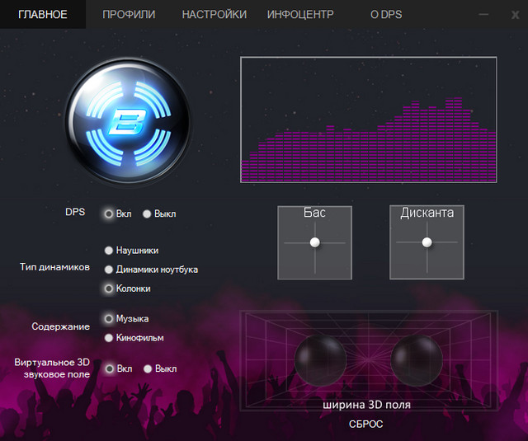Click the СБРОС reset button
528x441 pixels.
coord(365,425)
